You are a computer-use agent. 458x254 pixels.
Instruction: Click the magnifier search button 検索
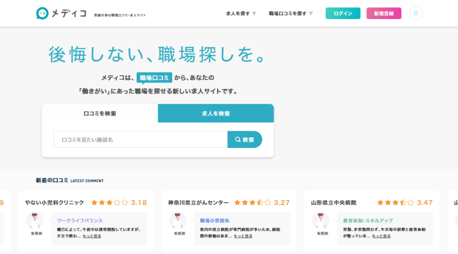click(x=245, y=140)
